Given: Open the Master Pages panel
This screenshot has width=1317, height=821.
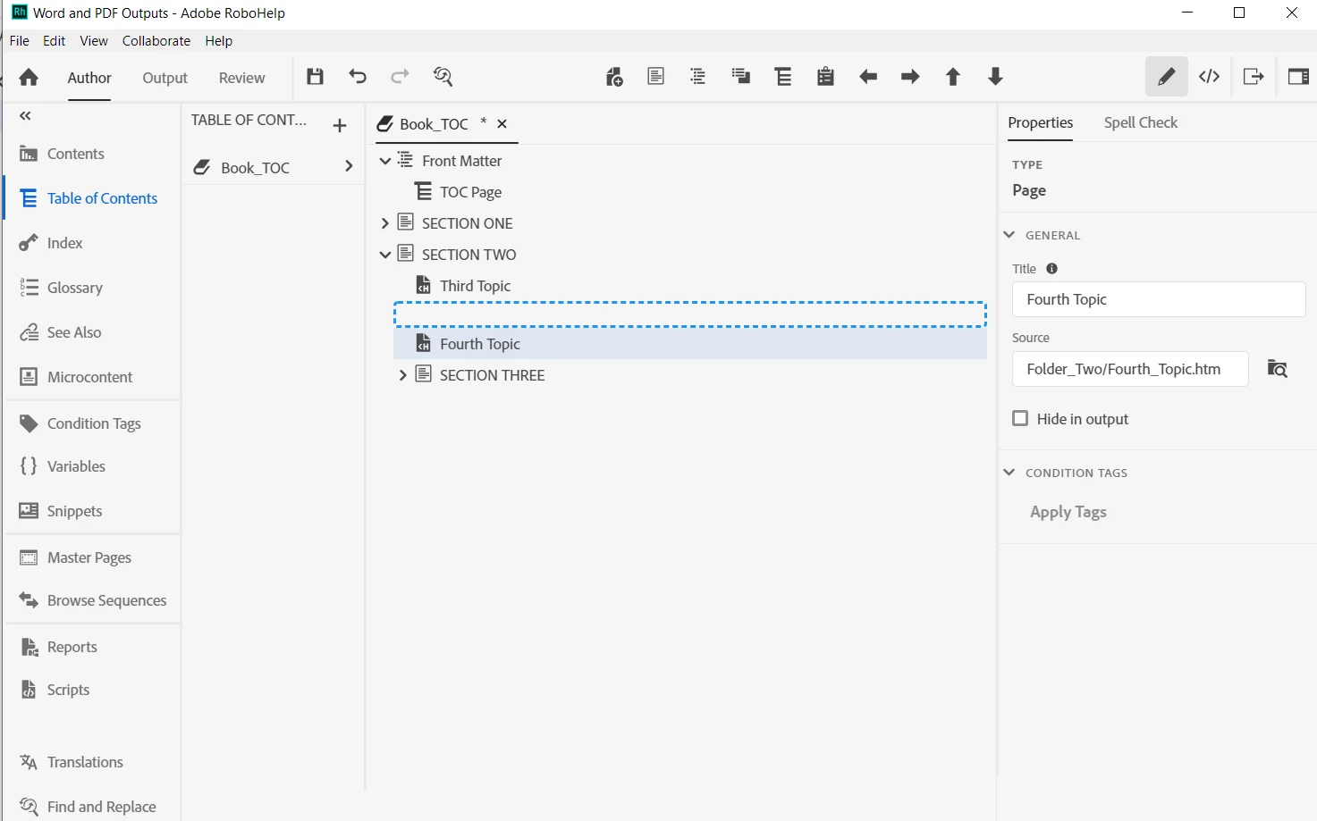Looking at the screenshot, I should pos(91,557).
